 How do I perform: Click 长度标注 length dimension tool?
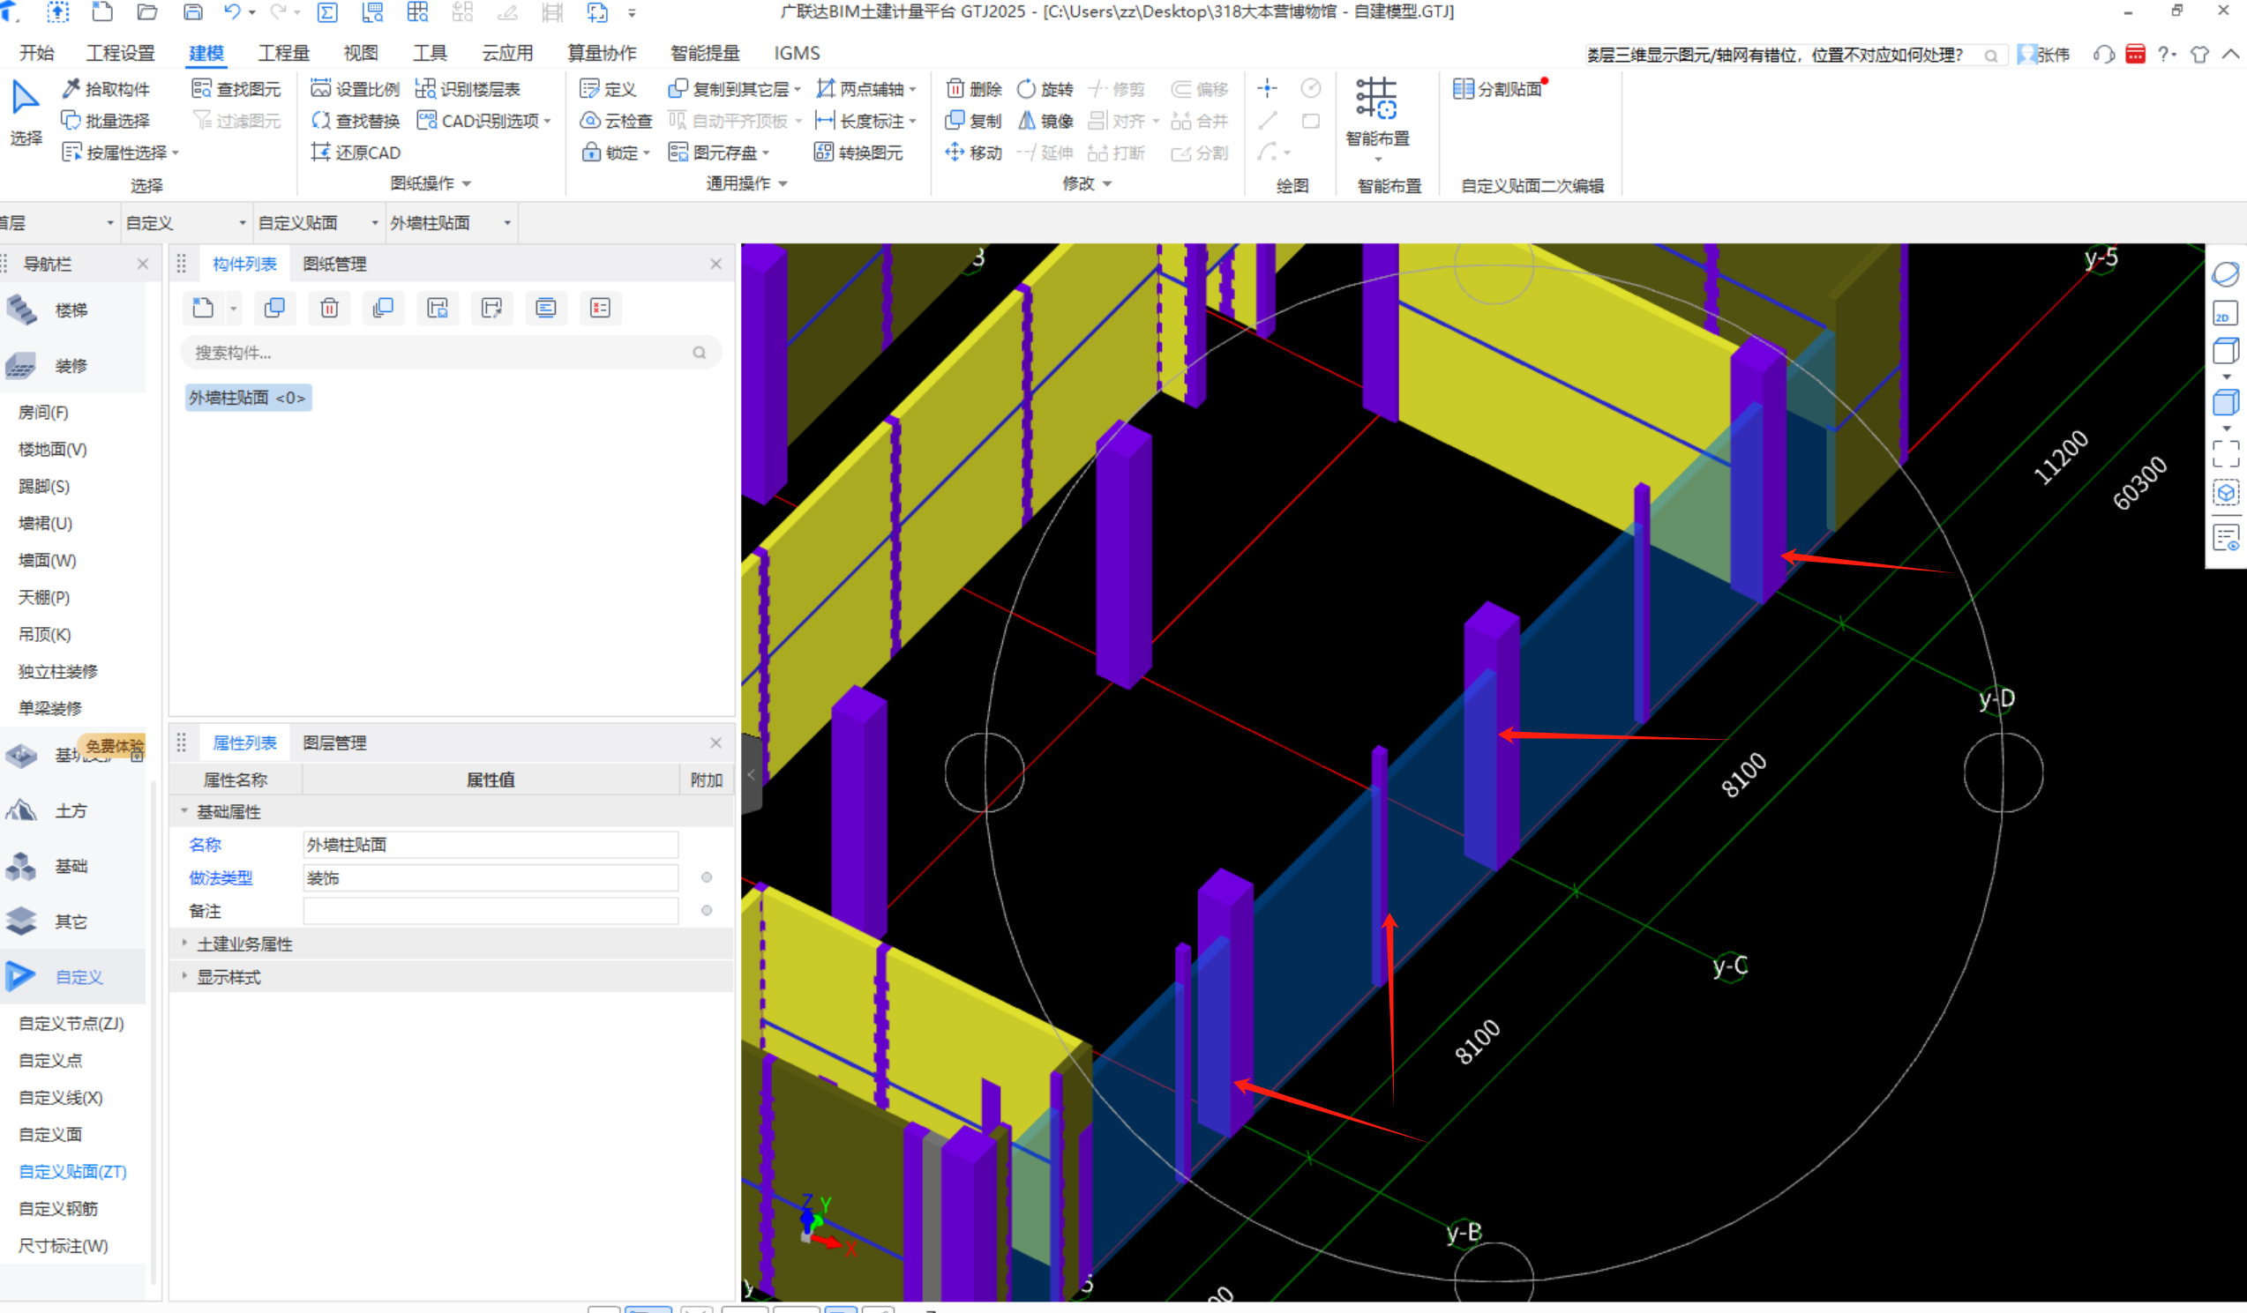pos(865,120)
